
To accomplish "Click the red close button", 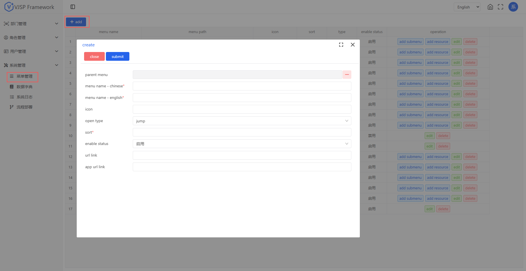I will point(94,57).
